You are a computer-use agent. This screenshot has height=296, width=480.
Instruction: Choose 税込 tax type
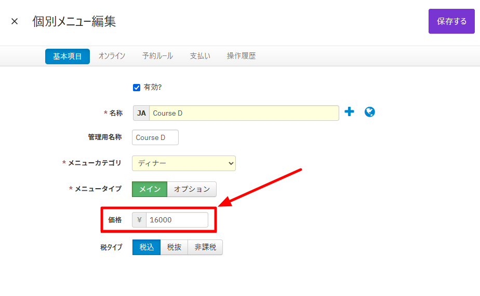pos(146,247)
